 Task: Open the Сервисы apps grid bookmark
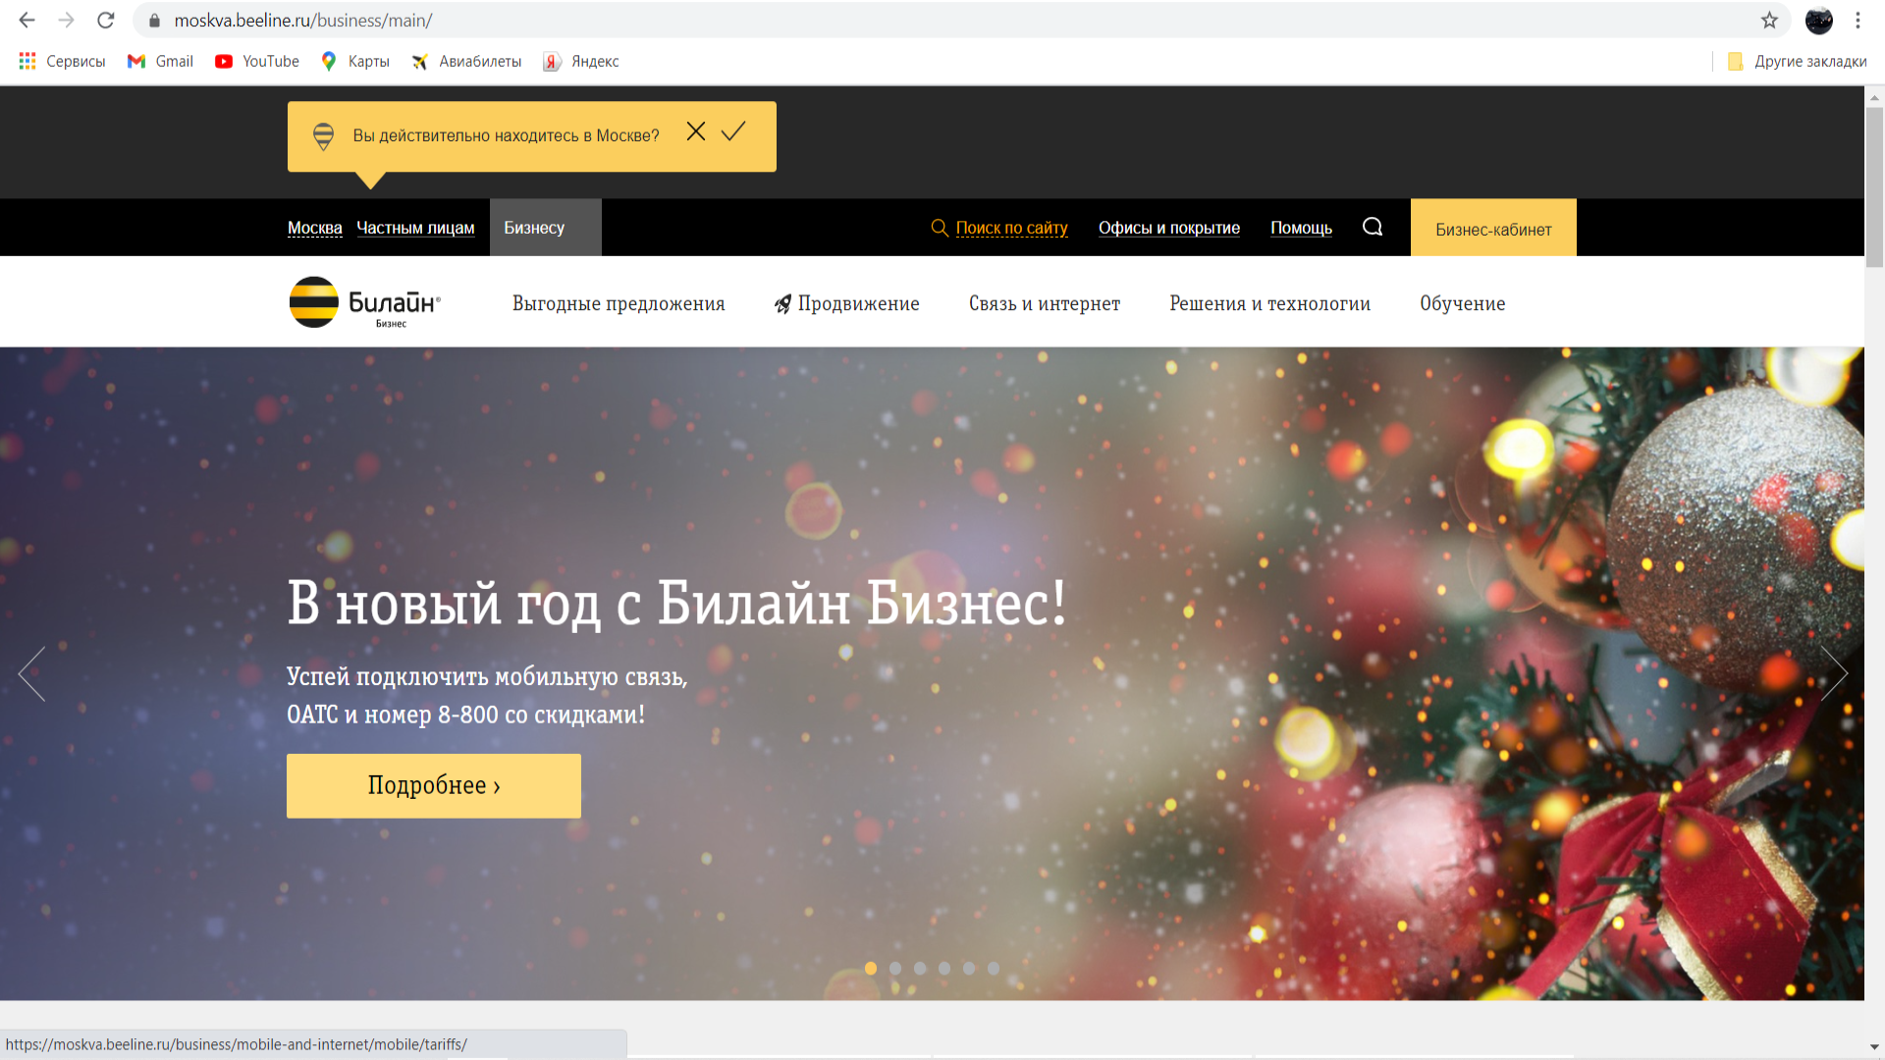[62, 61]
